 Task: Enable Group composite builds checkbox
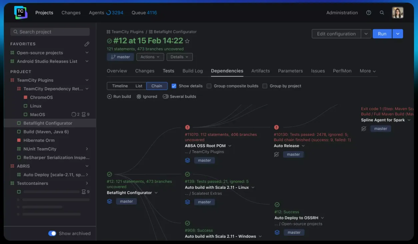click(209, 86)
